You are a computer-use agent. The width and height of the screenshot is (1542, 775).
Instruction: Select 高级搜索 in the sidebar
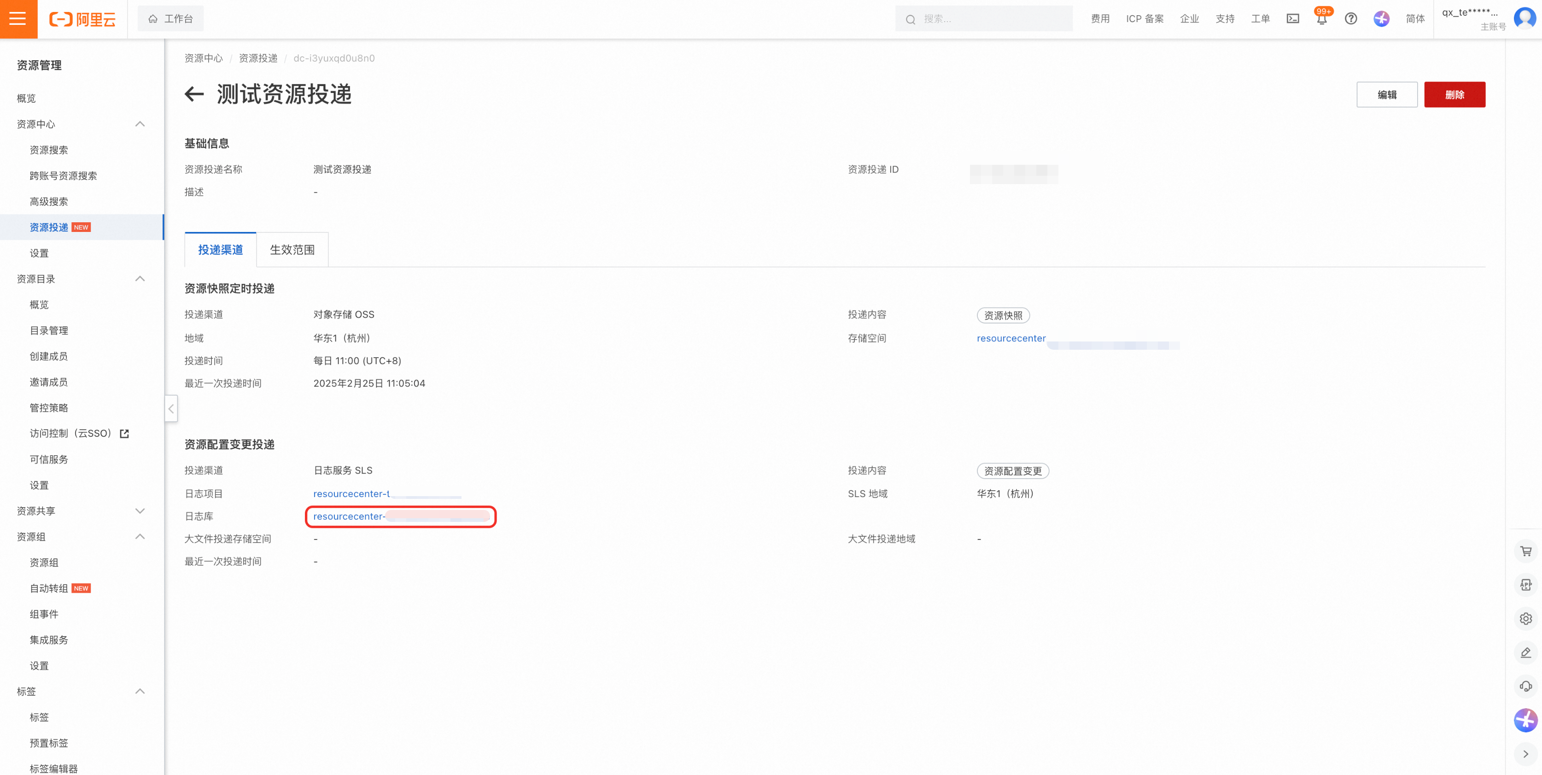(49, 202)
